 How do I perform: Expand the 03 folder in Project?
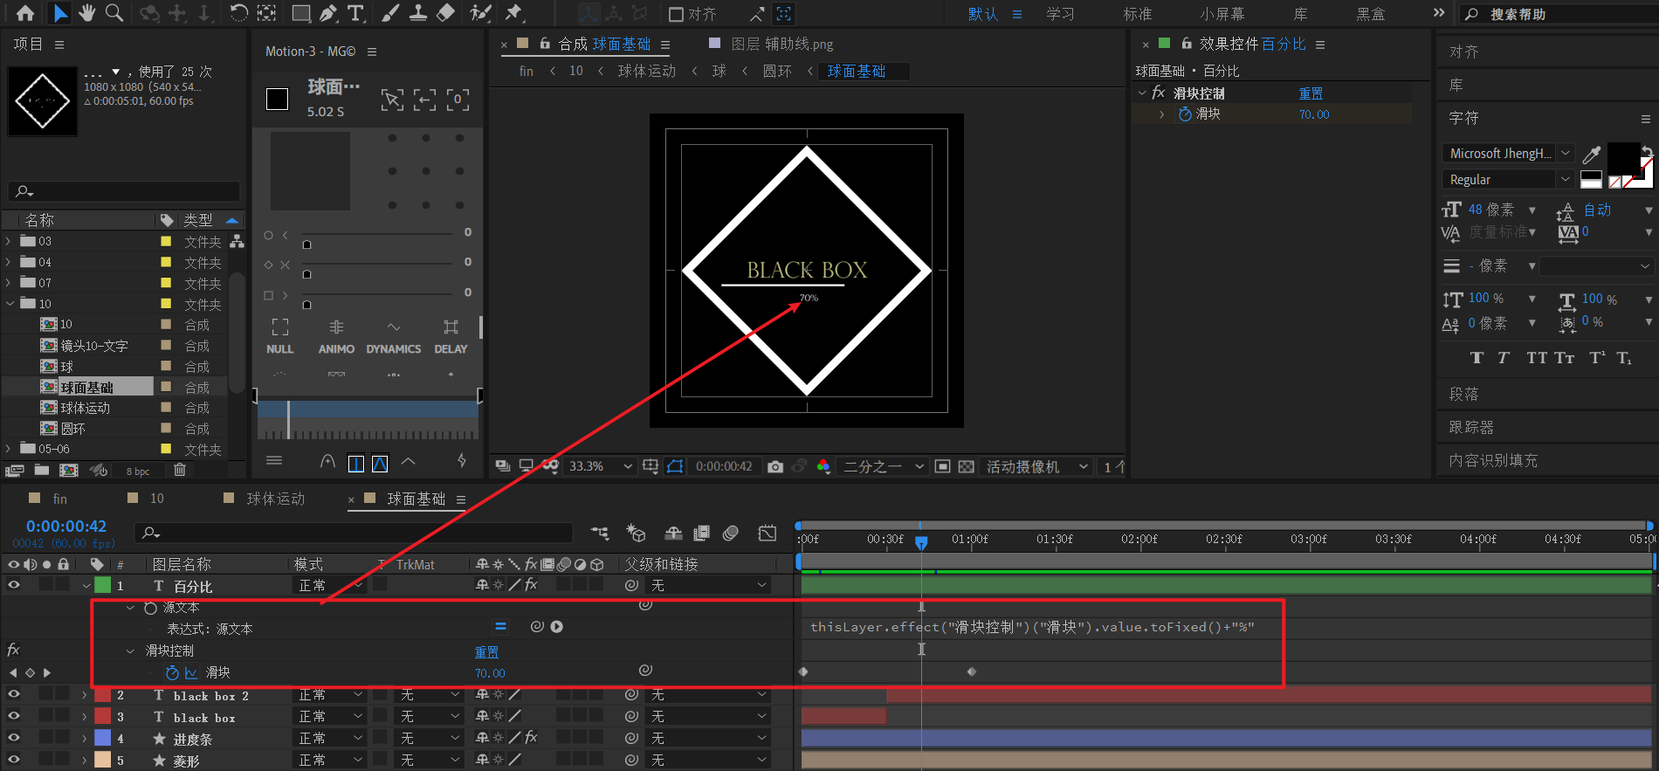(x=10, y=241)
